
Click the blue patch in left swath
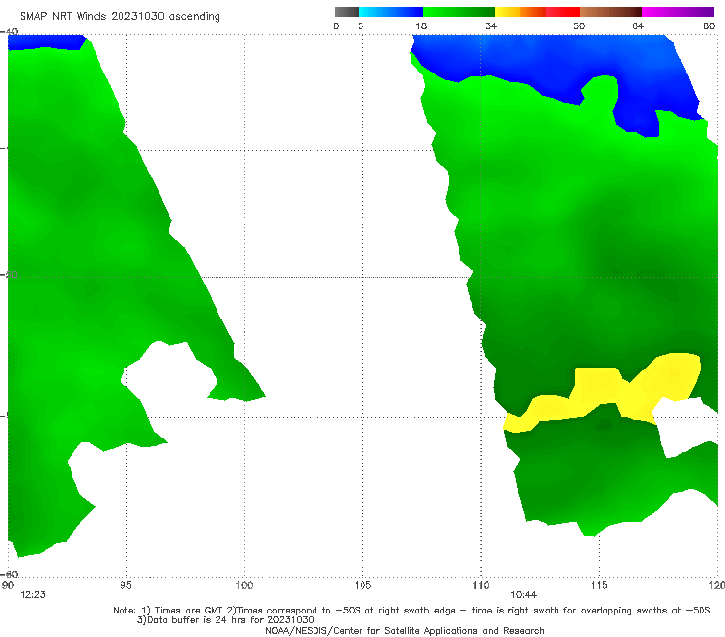pos(46,41)
